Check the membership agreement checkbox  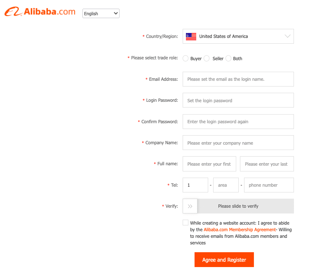coord(186,223)
